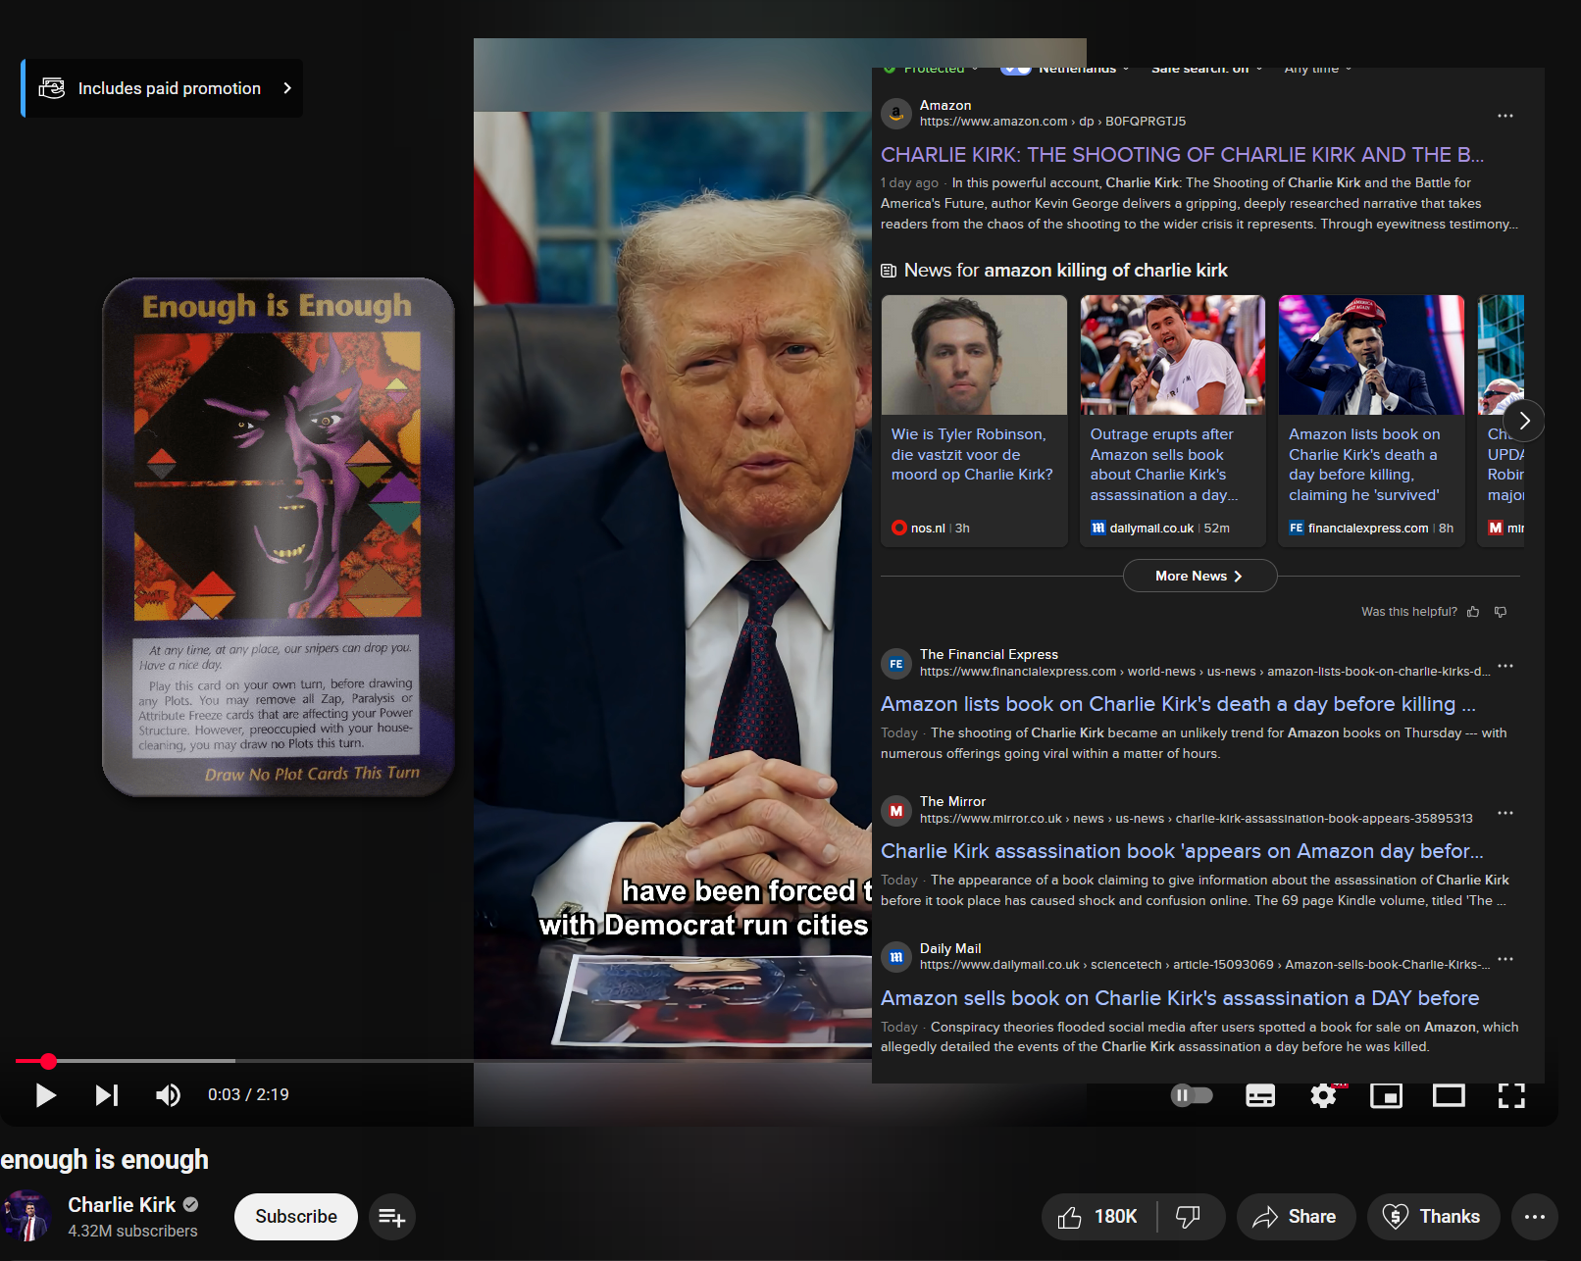
Task: Open Charlie Kirk channel avatar
Action: [27, 1216]
